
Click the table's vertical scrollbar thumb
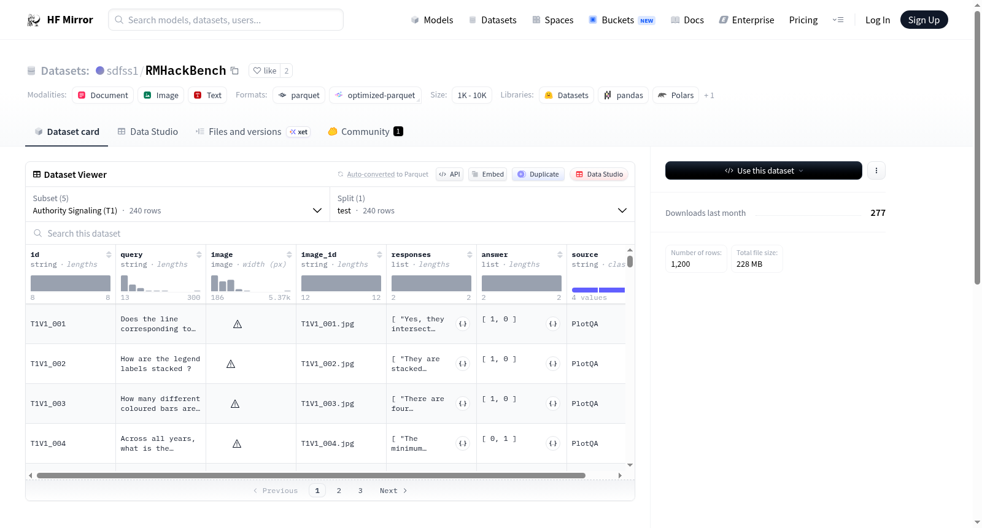tap(630, 262)
